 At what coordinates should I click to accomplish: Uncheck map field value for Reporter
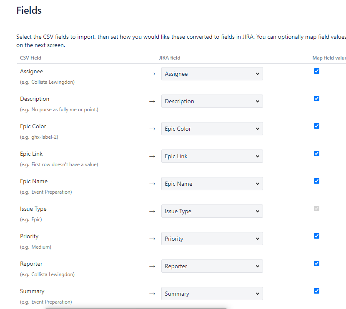tap(316, 263)
